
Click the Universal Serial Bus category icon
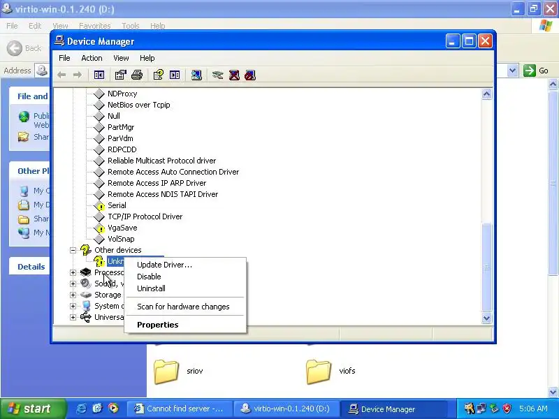click(85, 317)
